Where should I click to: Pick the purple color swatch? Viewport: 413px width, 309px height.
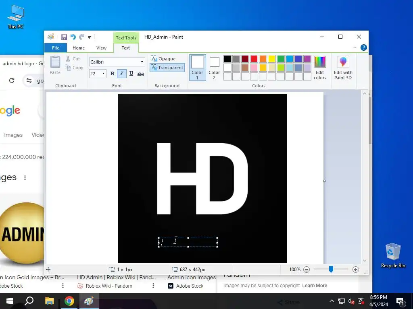[307, 59]
